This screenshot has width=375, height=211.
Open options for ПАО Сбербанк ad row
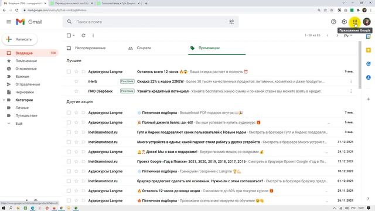[x=351, y=91]
